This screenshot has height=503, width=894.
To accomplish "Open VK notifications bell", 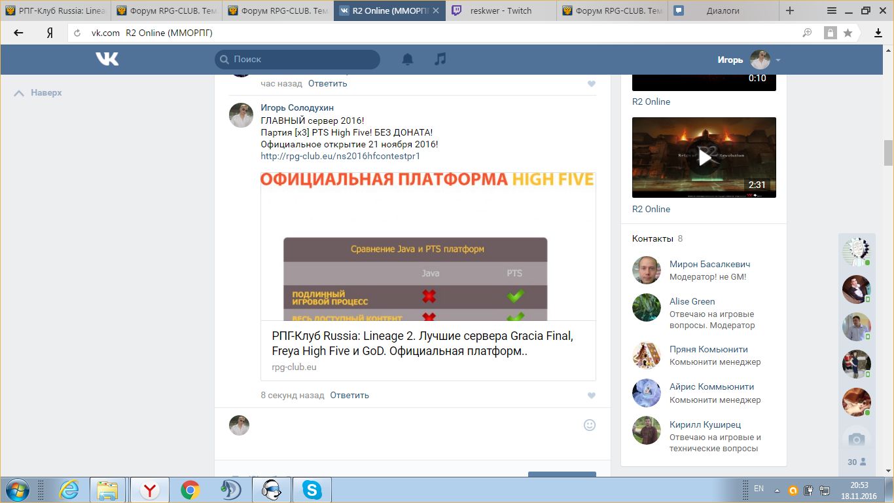I will click(x=408, y=60).
